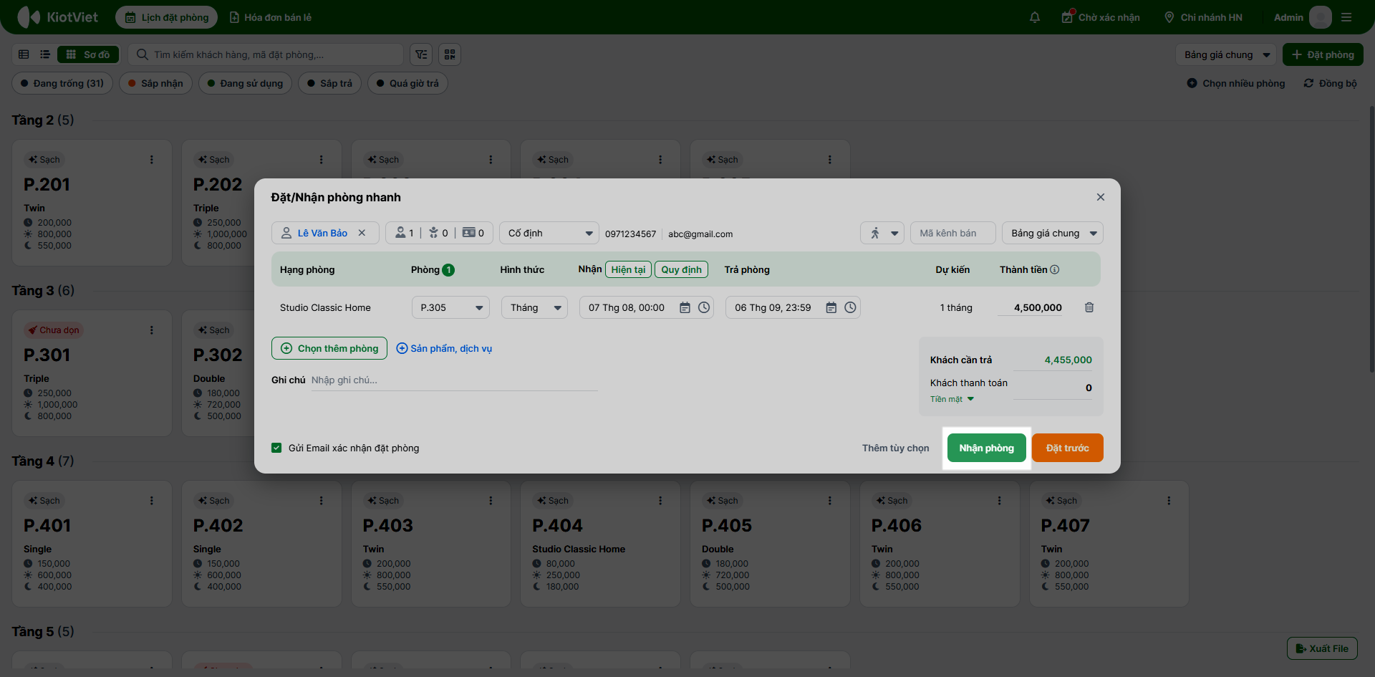Toggle Đang trống (31) status filter
Viewport: 1375px width, 677px height.
click(x=62, y=83)
